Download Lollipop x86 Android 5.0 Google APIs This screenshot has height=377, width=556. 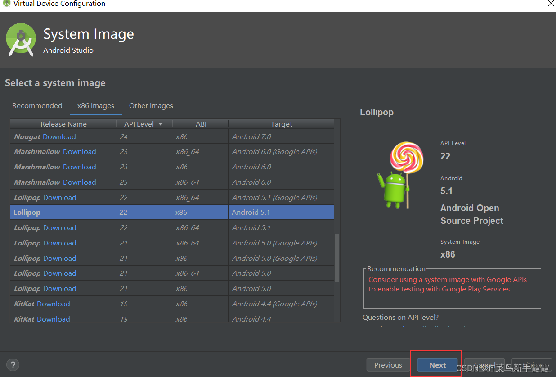pyautogui.click(x=60, y=258)
